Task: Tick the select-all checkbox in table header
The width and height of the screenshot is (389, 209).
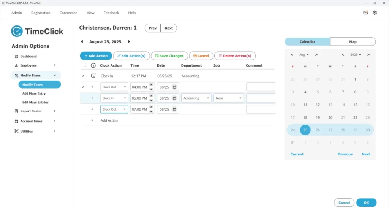Action: (85, 65)
